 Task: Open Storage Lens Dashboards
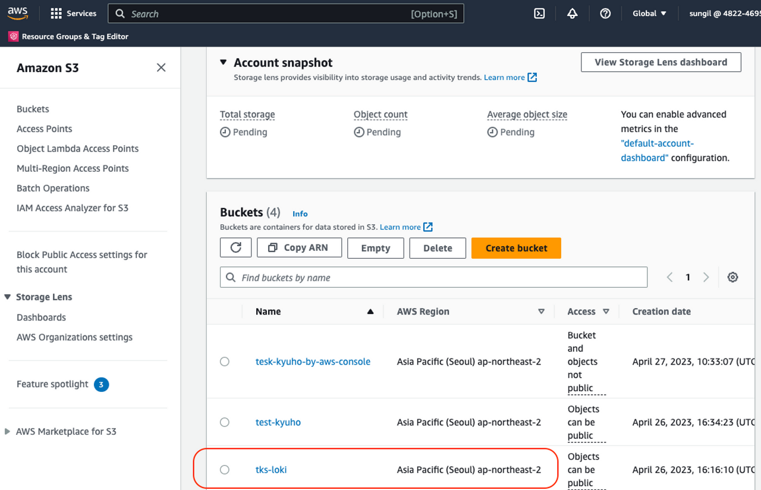pos(41,317)
